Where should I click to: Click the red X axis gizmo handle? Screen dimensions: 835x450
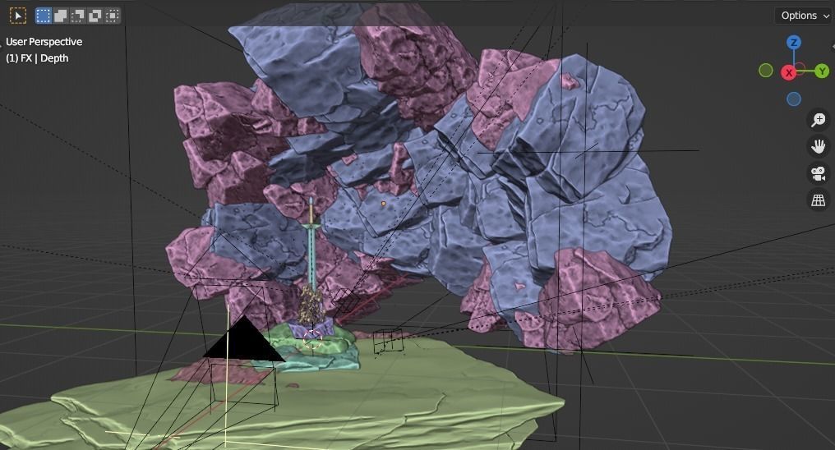click(x=789, y=73)
